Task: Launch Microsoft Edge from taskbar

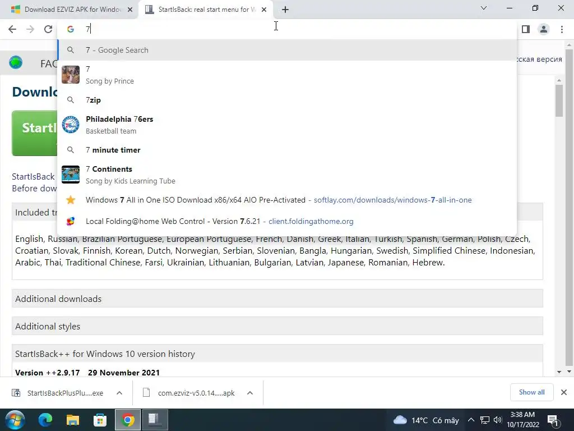Action: coord(45,420)
